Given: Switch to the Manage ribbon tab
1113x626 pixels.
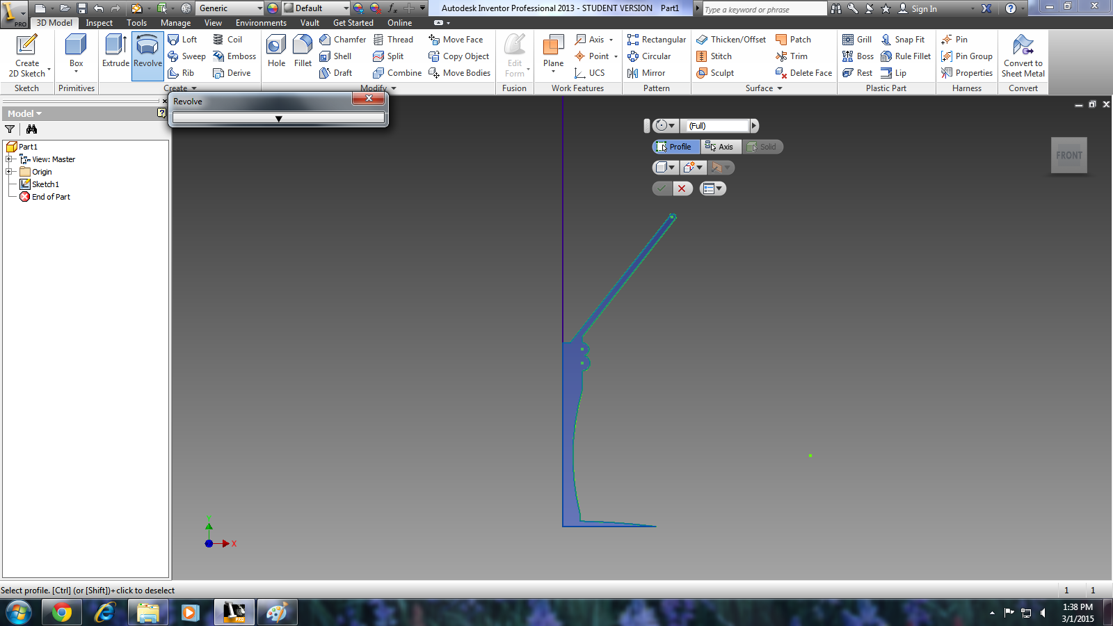Looking at the screenshot, I should coord(175,23).
